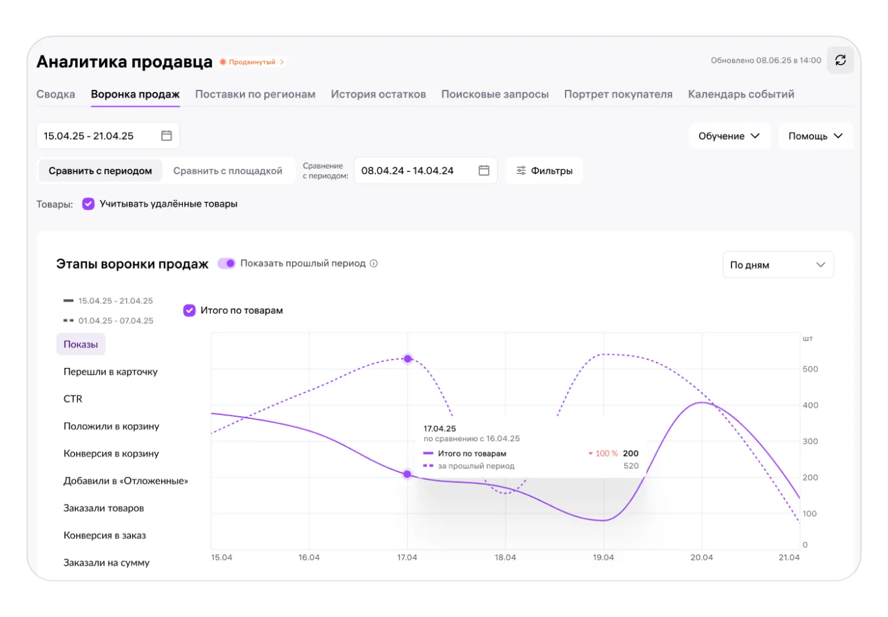This screenshot has width=888, height=617.
Task: Click the Продвинутый tariff badge arrow
Action: click(x=282, y=62)
